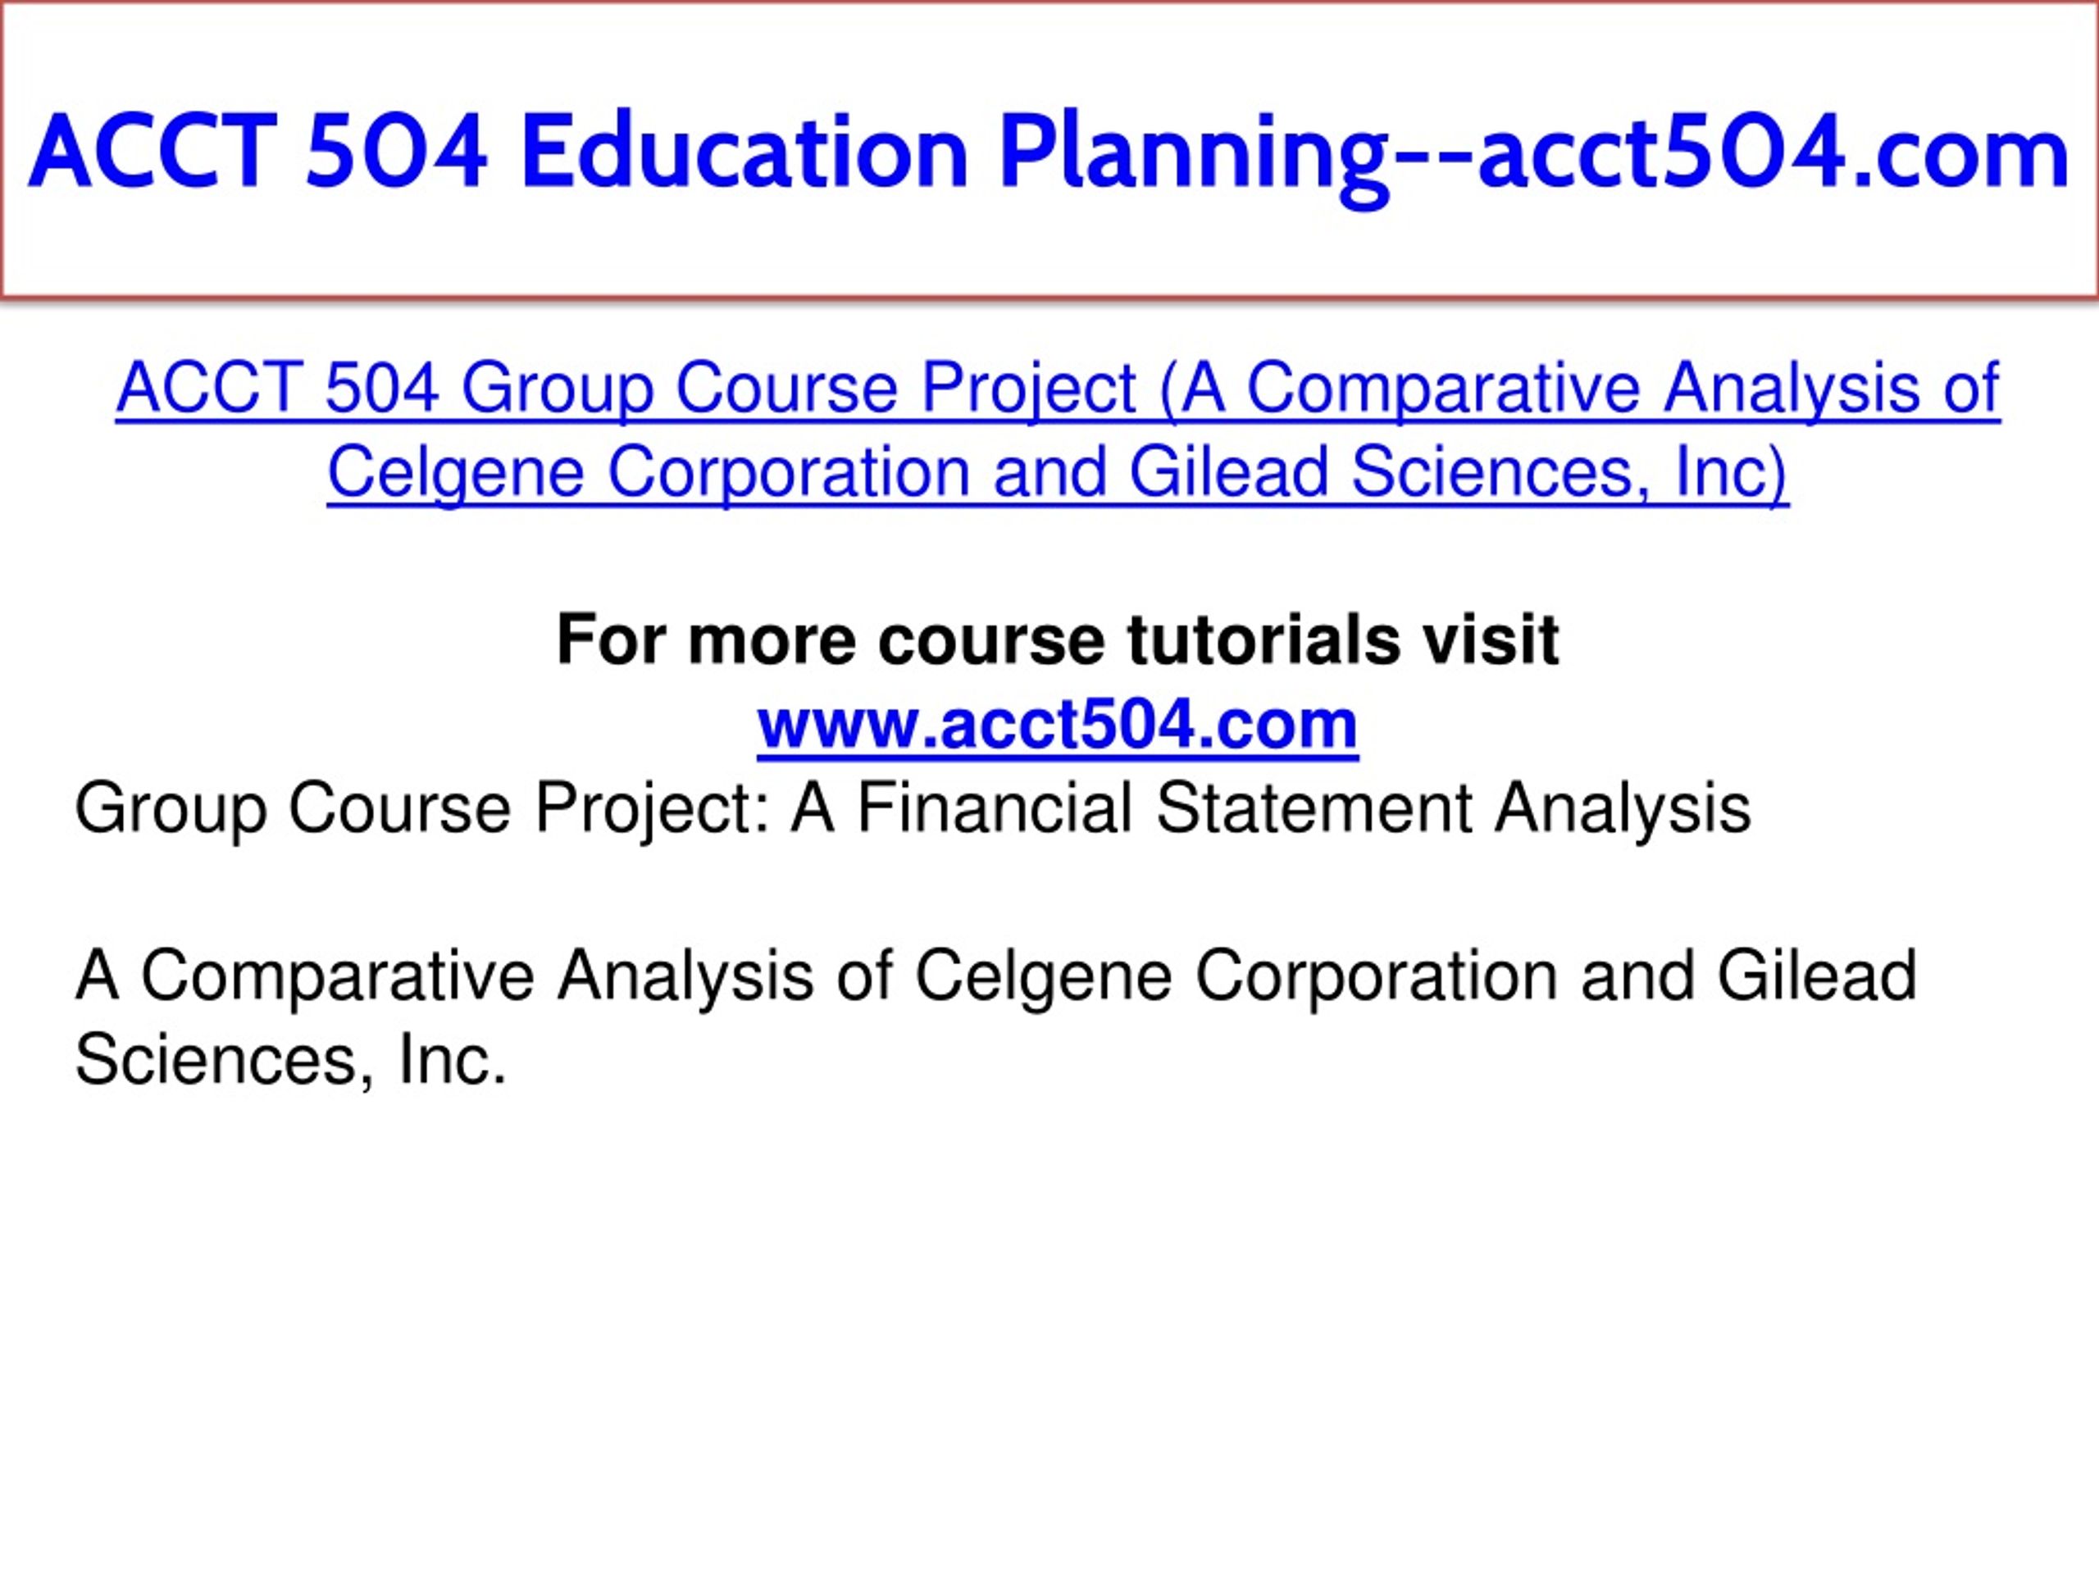Visit the www.acct504.com link

click(x=1057, y=724)
